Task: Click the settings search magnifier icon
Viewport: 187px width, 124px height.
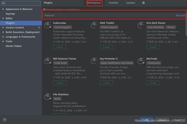Action: tap(3, 3)
